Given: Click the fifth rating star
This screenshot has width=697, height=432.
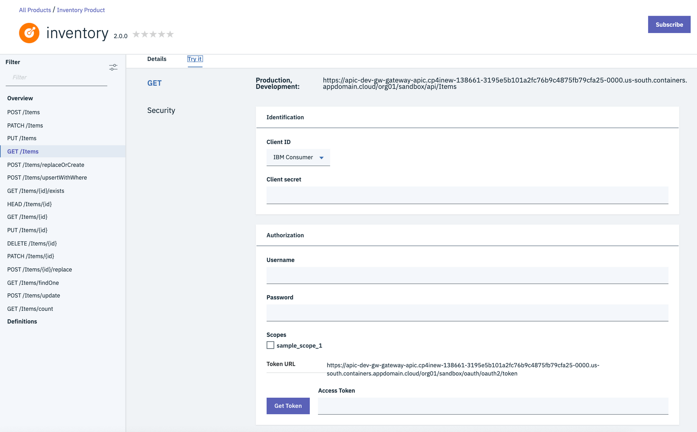Looking at the screenshot, I should (171, 34).
